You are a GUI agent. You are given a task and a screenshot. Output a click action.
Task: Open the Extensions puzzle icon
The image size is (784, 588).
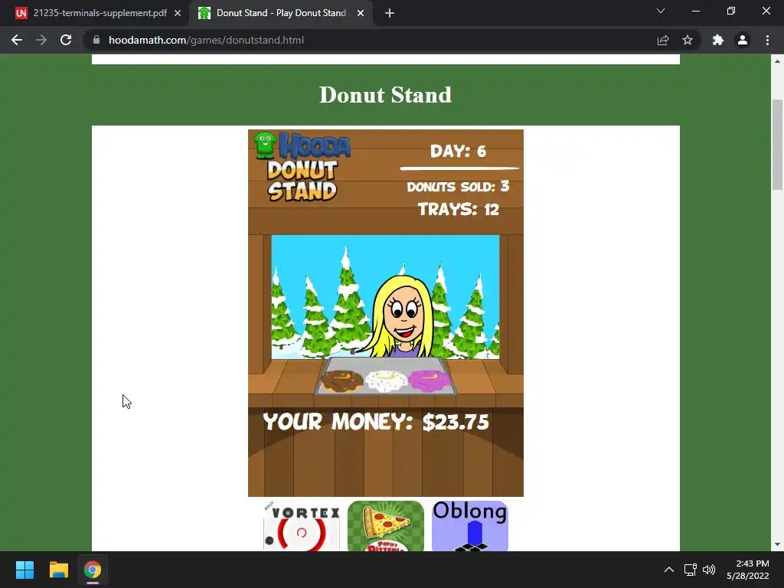pyautogui.click(x=718, y=40)
